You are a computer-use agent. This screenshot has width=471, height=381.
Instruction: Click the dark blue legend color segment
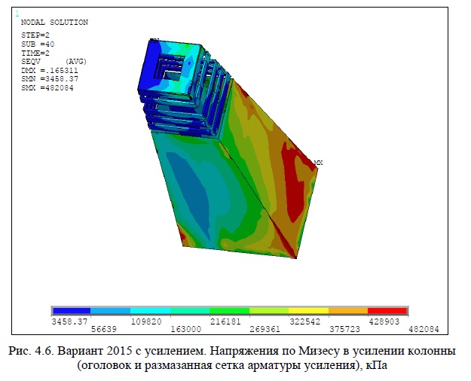point(72,311)
